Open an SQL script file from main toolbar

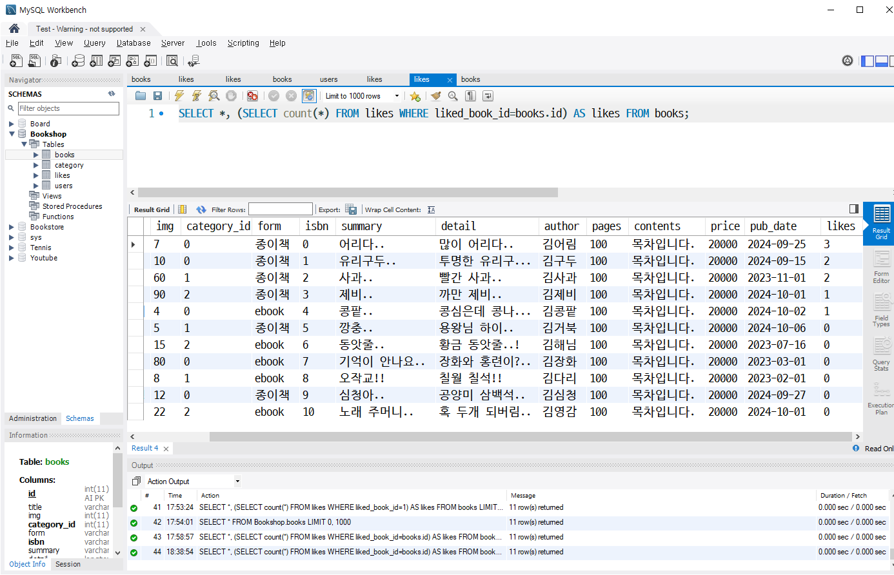coord(34,61)
